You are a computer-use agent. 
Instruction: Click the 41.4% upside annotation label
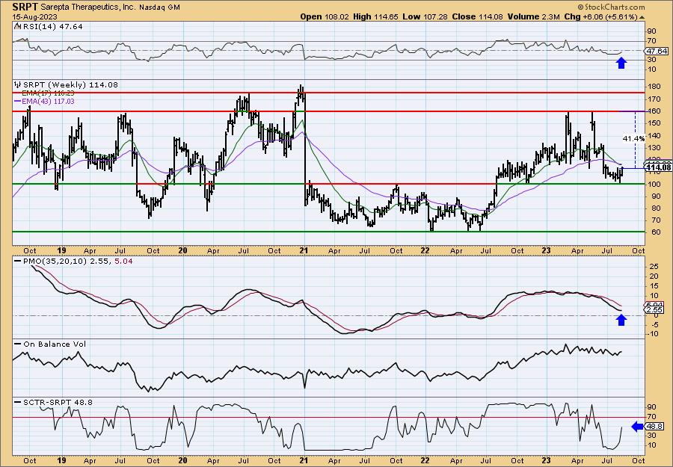click(633, 138)
